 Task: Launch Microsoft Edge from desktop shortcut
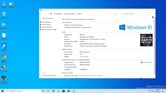(x=4, y=47)
